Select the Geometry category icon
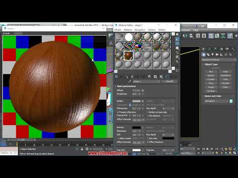Viewport: 238px width, 178px height. click(x=204, y=54)
